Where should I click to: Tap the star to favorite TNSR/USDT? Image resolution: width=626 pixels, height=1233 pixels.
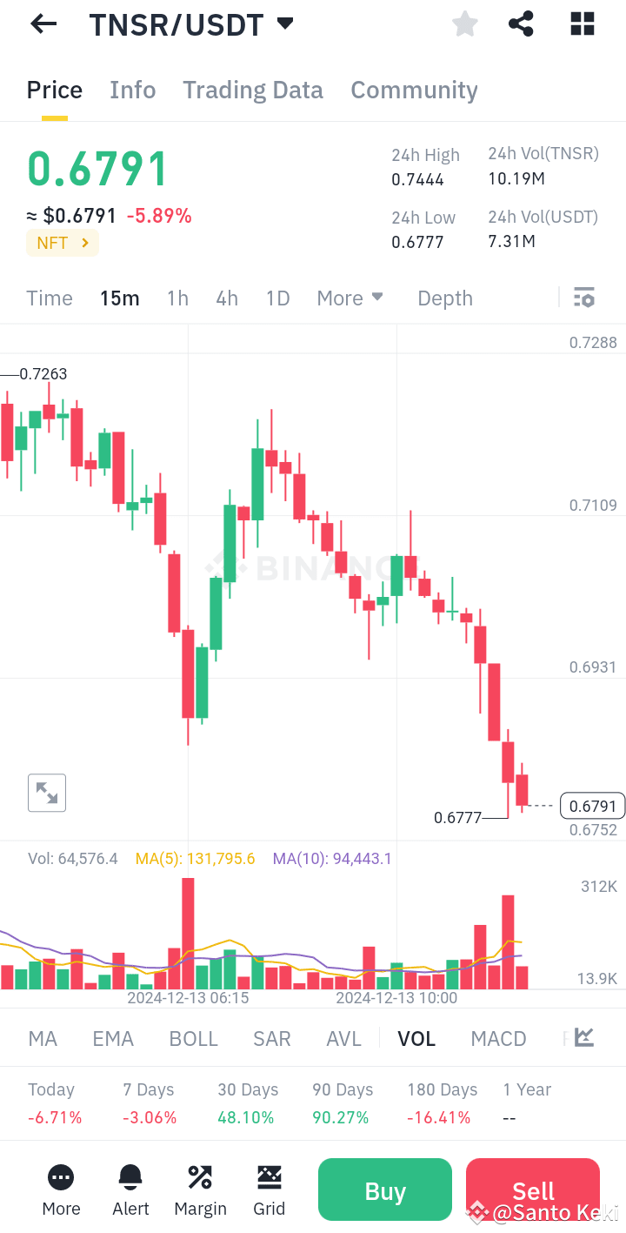[x=464, y=23]
